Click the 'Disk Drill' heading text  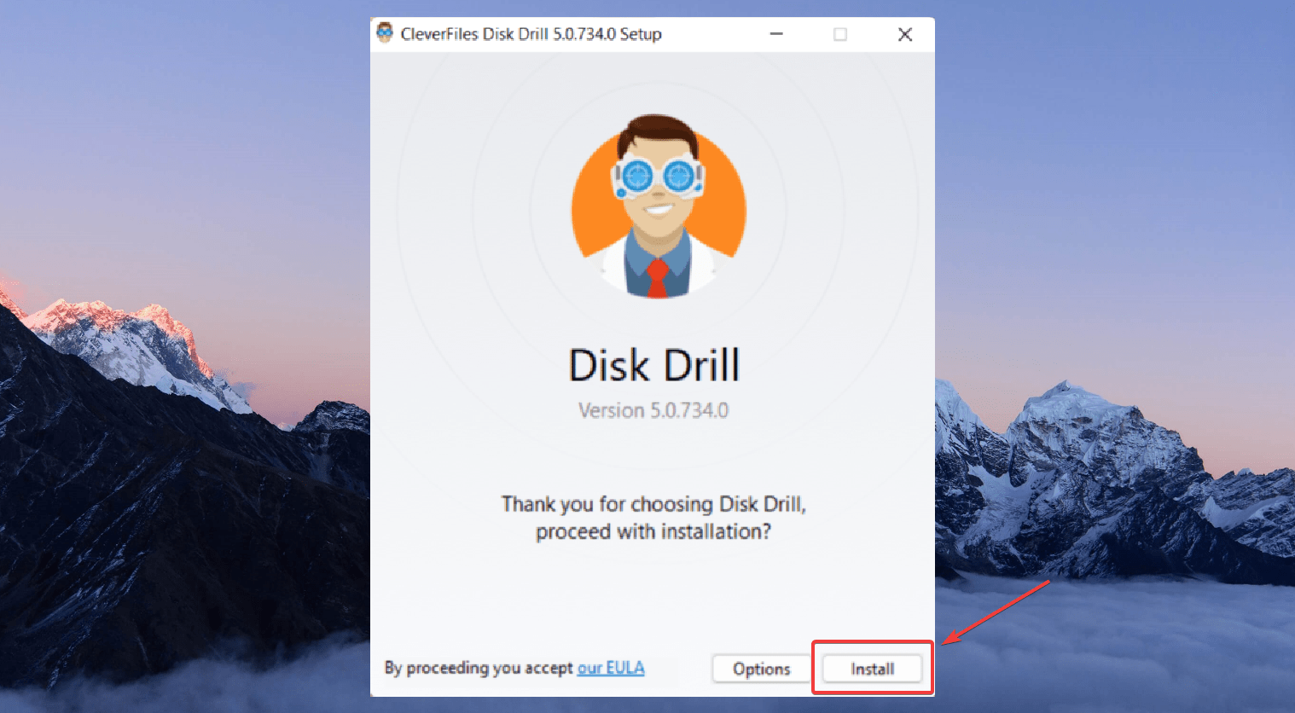tap(654, 365)
